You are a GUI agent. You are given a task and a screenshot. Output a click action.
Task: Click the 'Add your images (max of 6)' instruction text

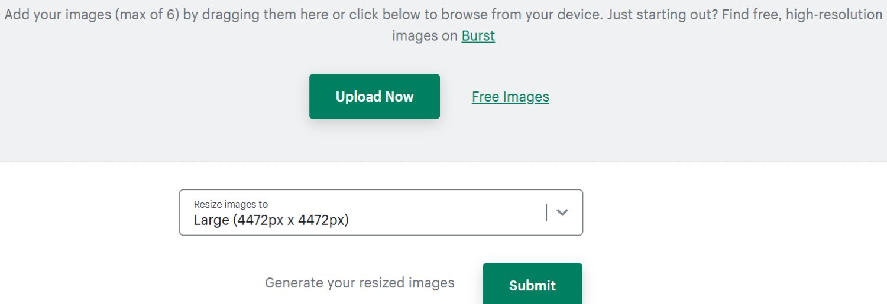92,14
